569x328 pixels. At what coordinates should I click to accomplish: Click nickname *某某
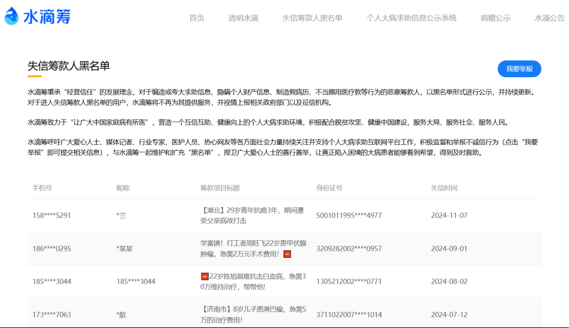coord(125,249)
